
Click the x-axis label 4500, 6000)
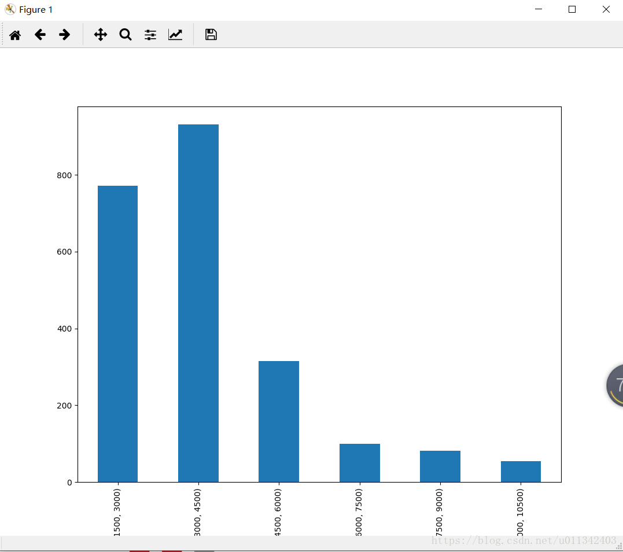278,512
